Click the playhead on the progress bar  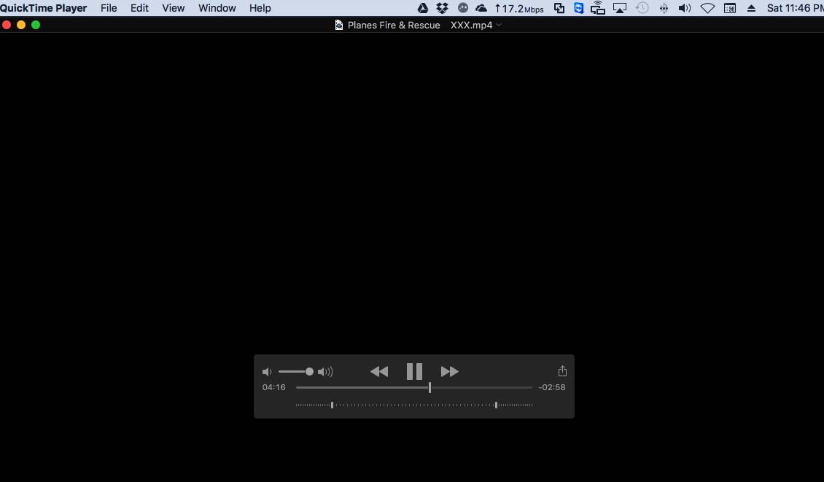[x=430, y=387]
